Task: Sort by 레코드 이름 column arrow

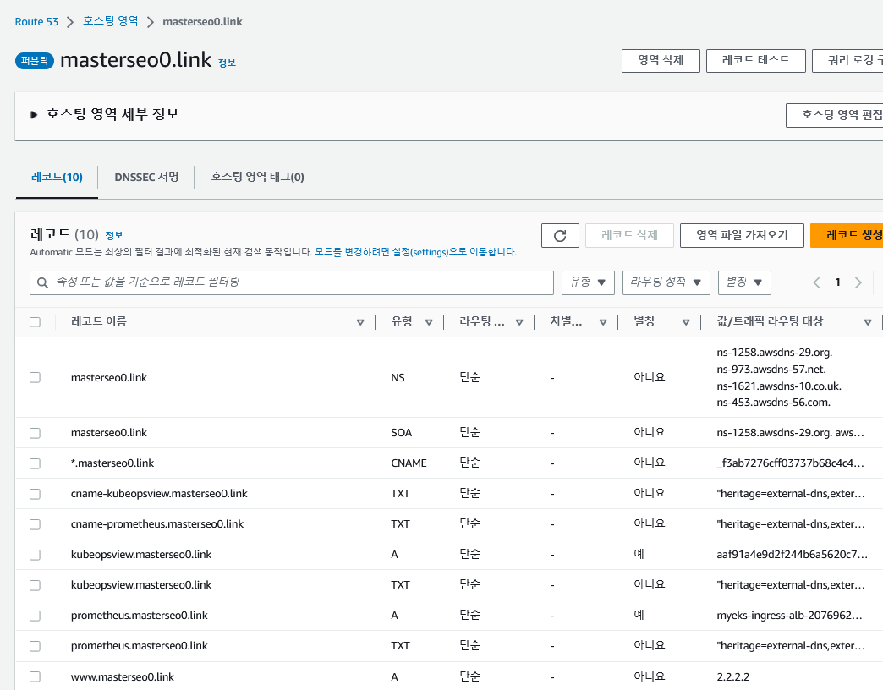Action: pos(360,322)
